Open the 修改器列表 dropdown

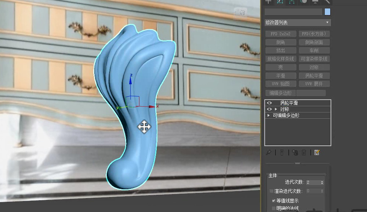tap(298, 23)
